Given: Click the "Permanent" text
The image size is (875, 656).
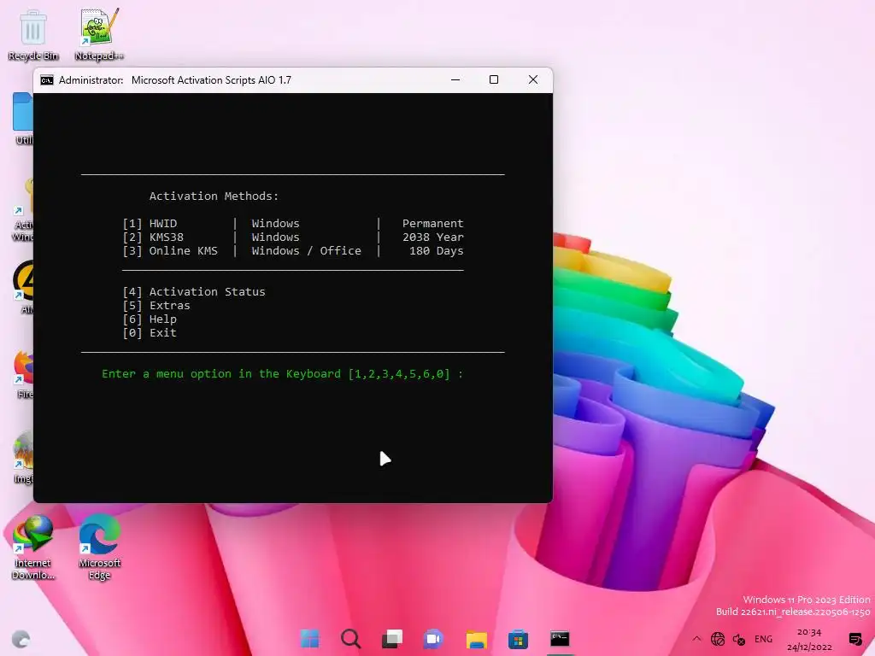Looking at the screenshot, I should [433, 224].
